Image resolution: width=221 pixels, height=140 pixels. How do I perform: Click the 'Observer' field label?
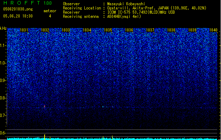(x=71, y=4)
